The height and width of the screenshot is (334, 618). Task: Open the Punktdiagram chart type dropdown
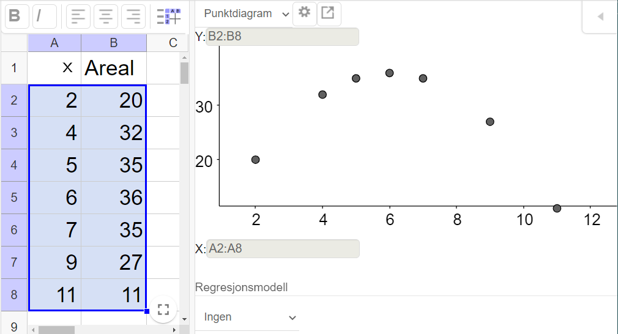coord(247,13)
